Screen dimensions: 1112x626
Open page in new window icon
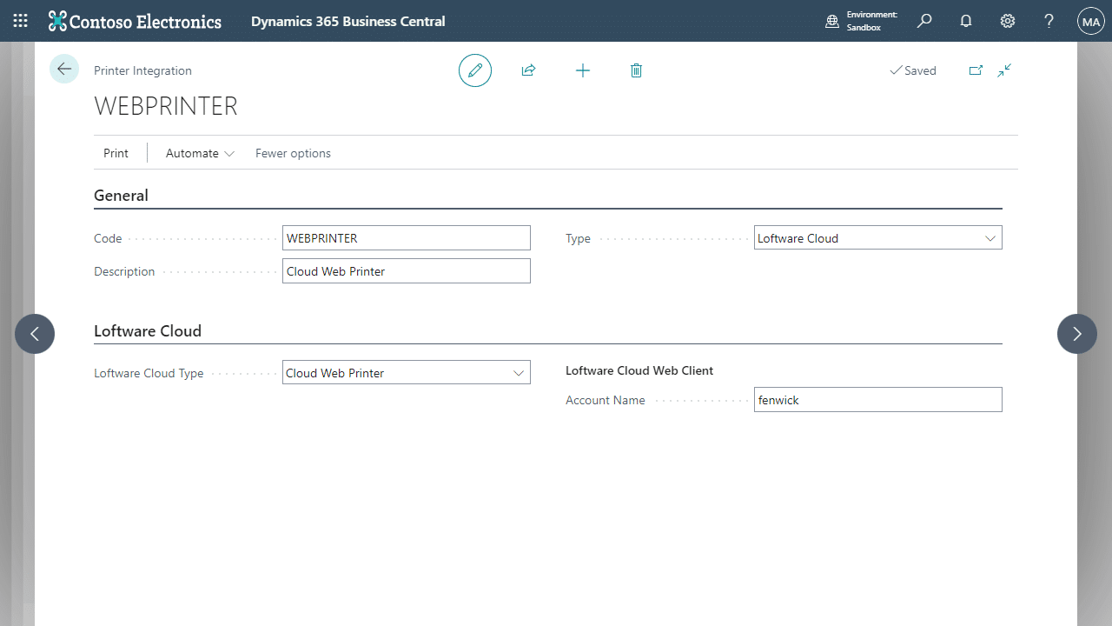click(976, 70)
